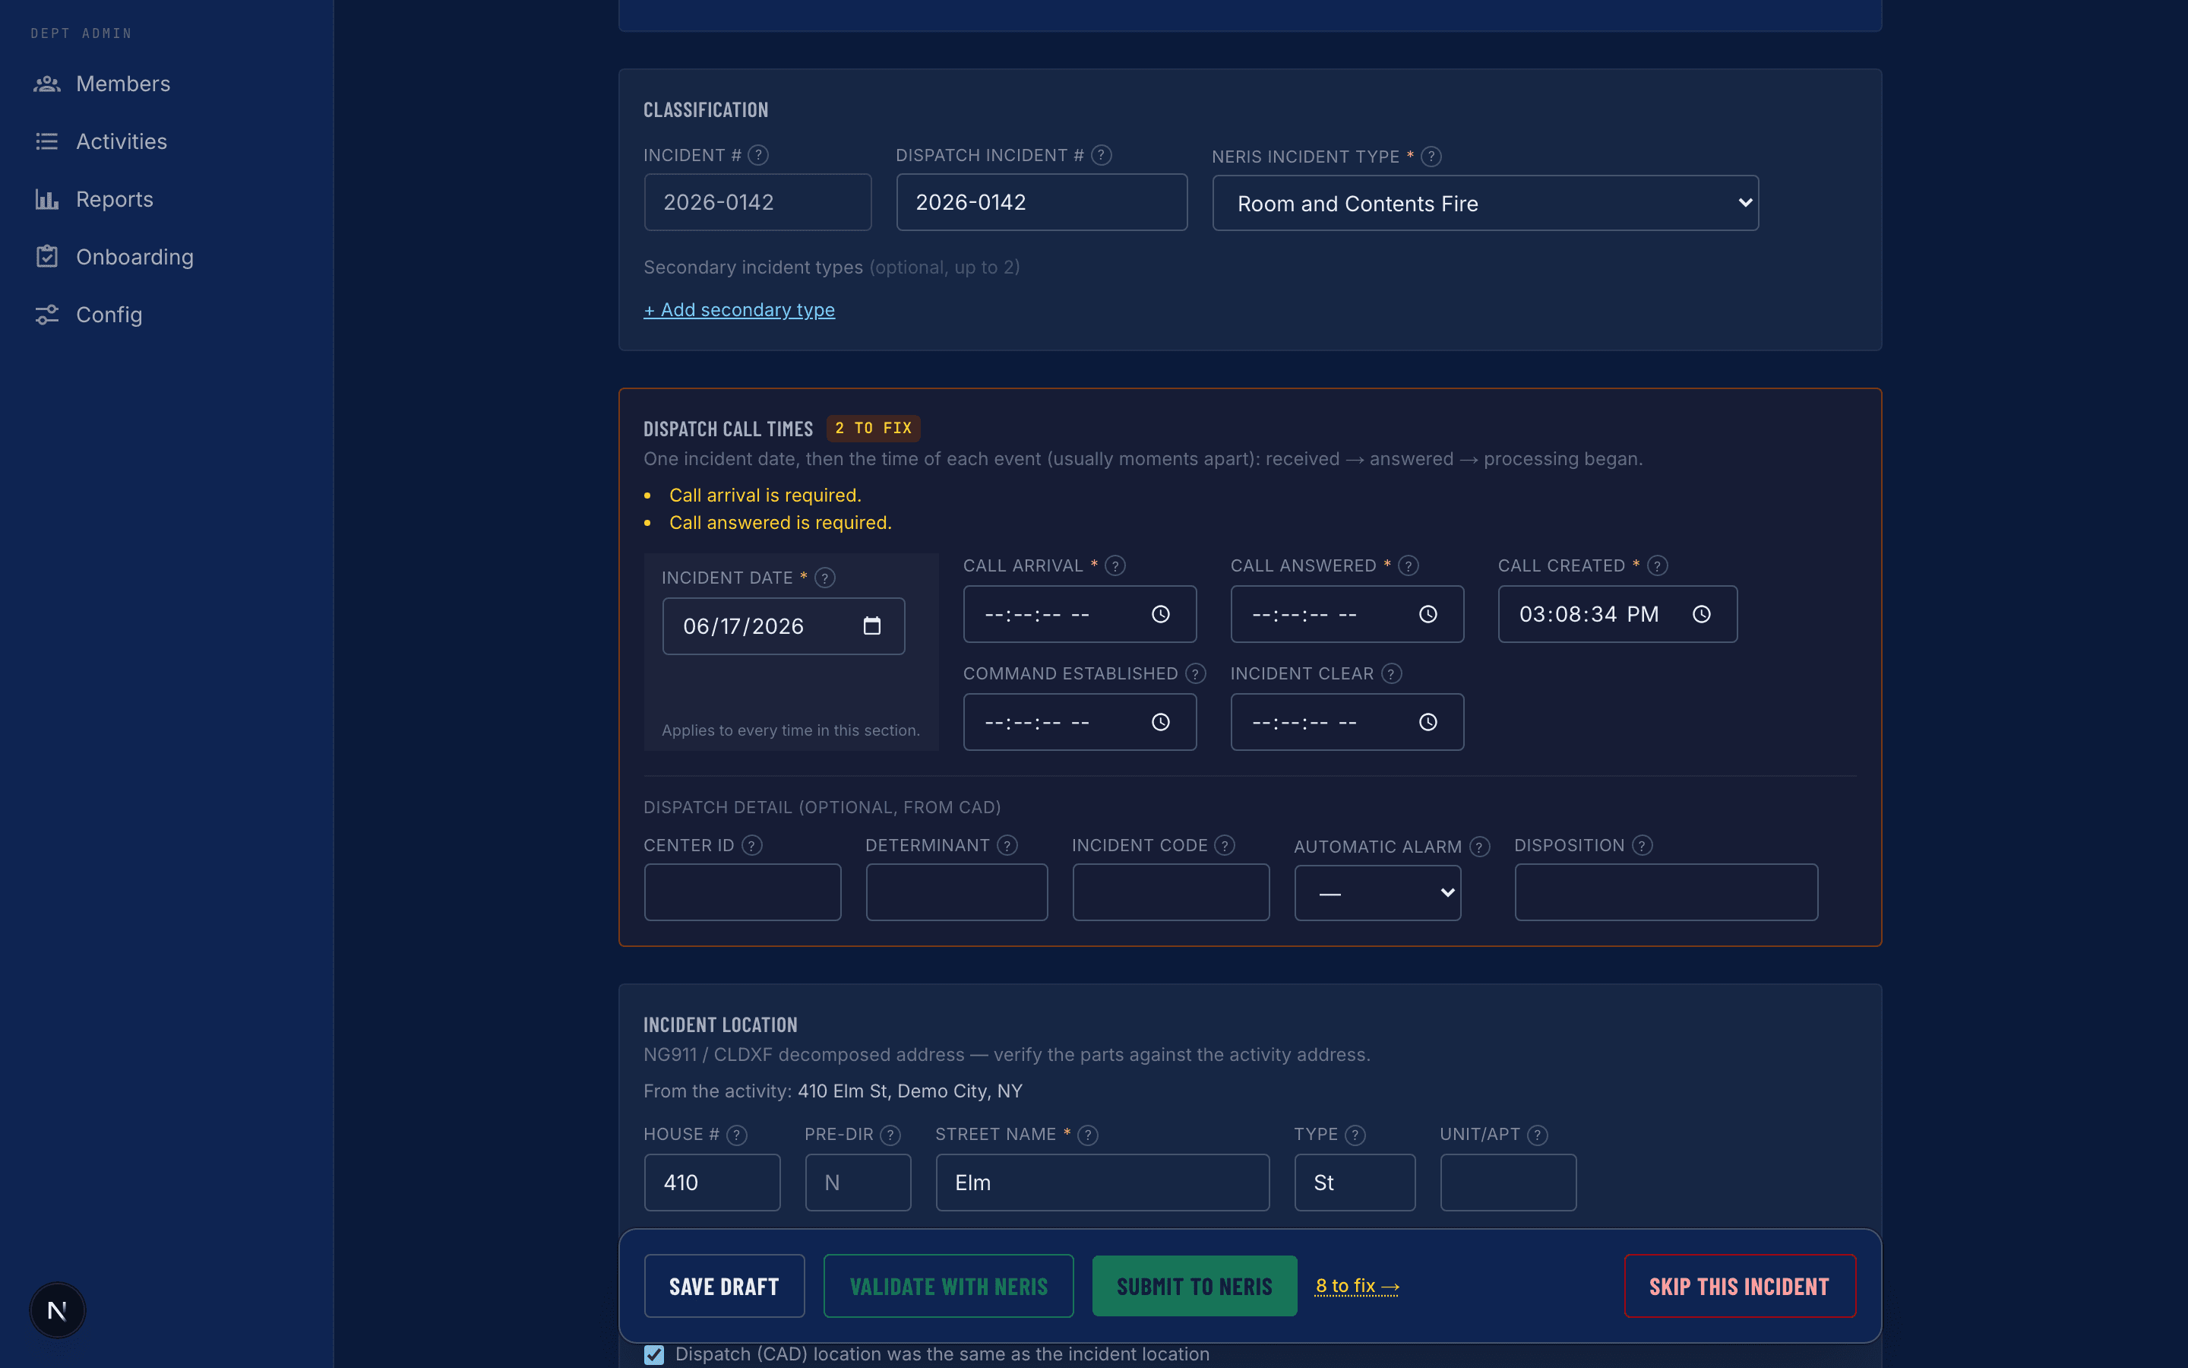This screenshot has width=2188, height=1368.
Task: Open clock picker in Call Answered field
Action: (1428, 614)
